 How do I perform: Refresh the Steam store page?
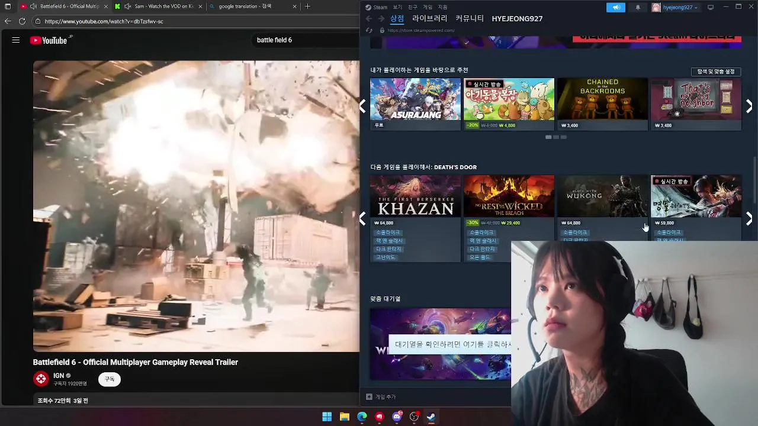click(369, 30)
